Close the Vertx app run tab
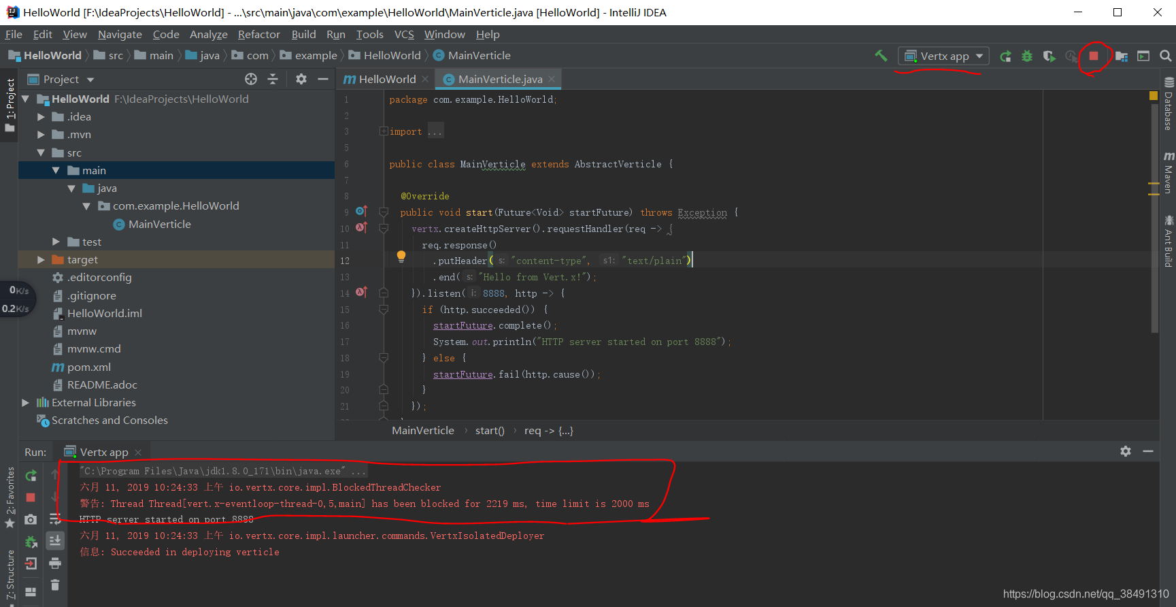The image size is (1176, 607). [x=138, y=452]
